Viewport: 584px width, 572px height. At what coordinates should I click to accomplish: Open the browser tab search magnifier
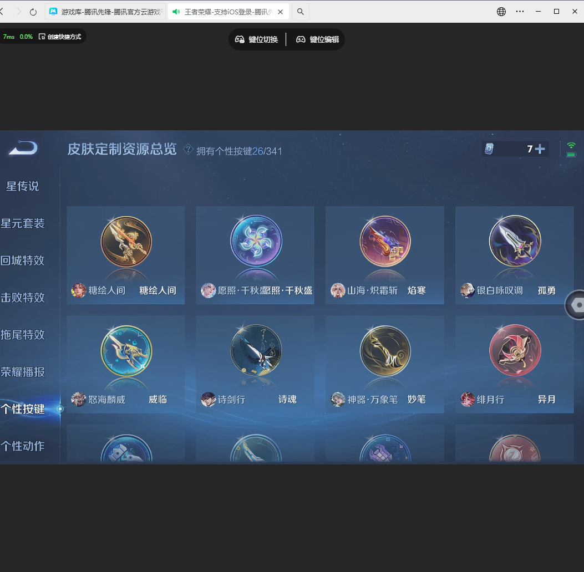tap(300, 12)
